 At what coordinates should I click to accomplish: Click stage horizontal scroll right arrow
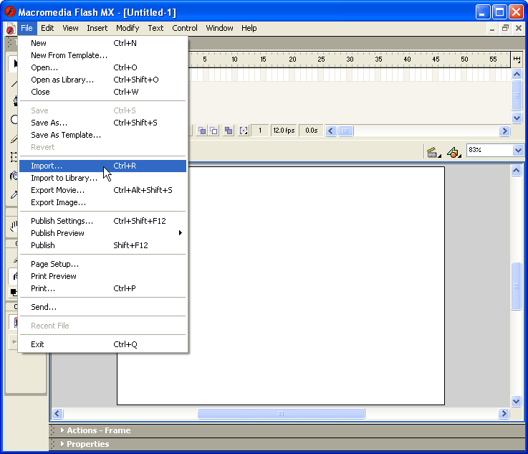[x=504, y=414]
